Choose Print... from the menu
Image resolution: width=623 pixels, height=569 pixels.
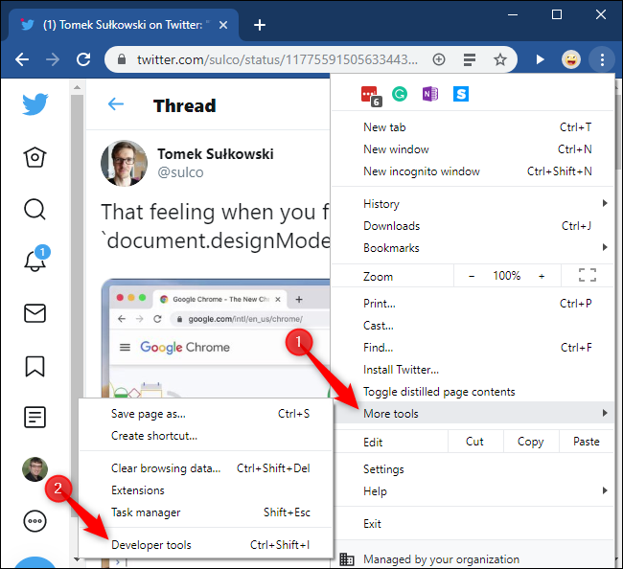pos(473,304)
